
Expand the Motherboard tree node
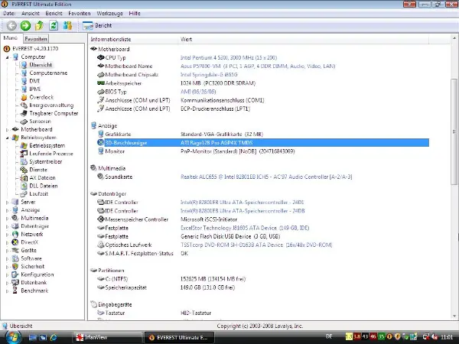tap(7, 129)
